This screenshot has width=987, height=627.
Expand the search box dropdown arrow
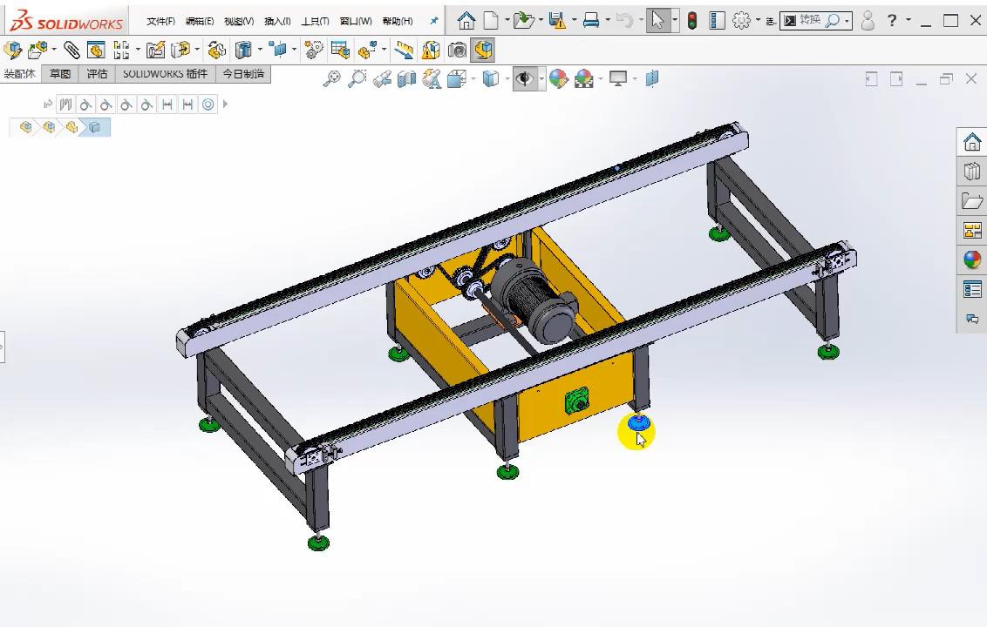point(847,21)
